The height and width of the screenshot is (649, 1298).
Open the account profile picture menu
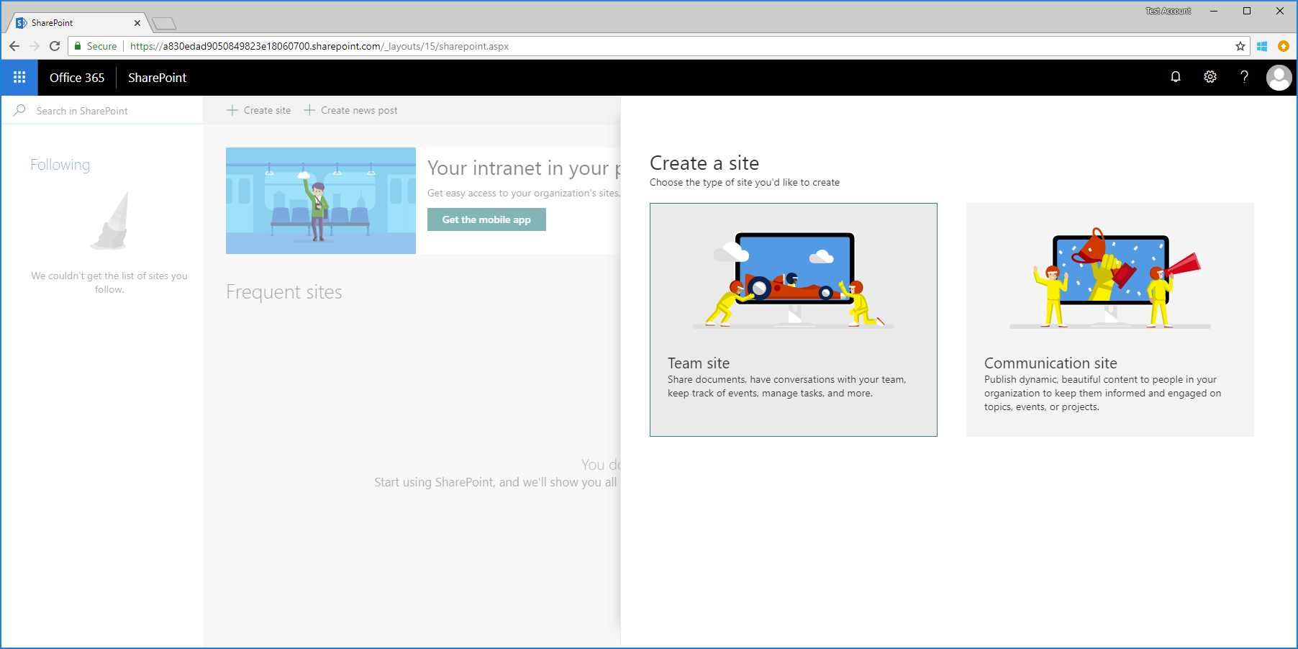click(1279, 78)
